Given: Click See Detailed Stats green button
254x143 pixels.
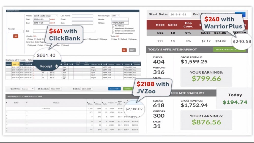Looking at the screenshot, I should point(229,49).
